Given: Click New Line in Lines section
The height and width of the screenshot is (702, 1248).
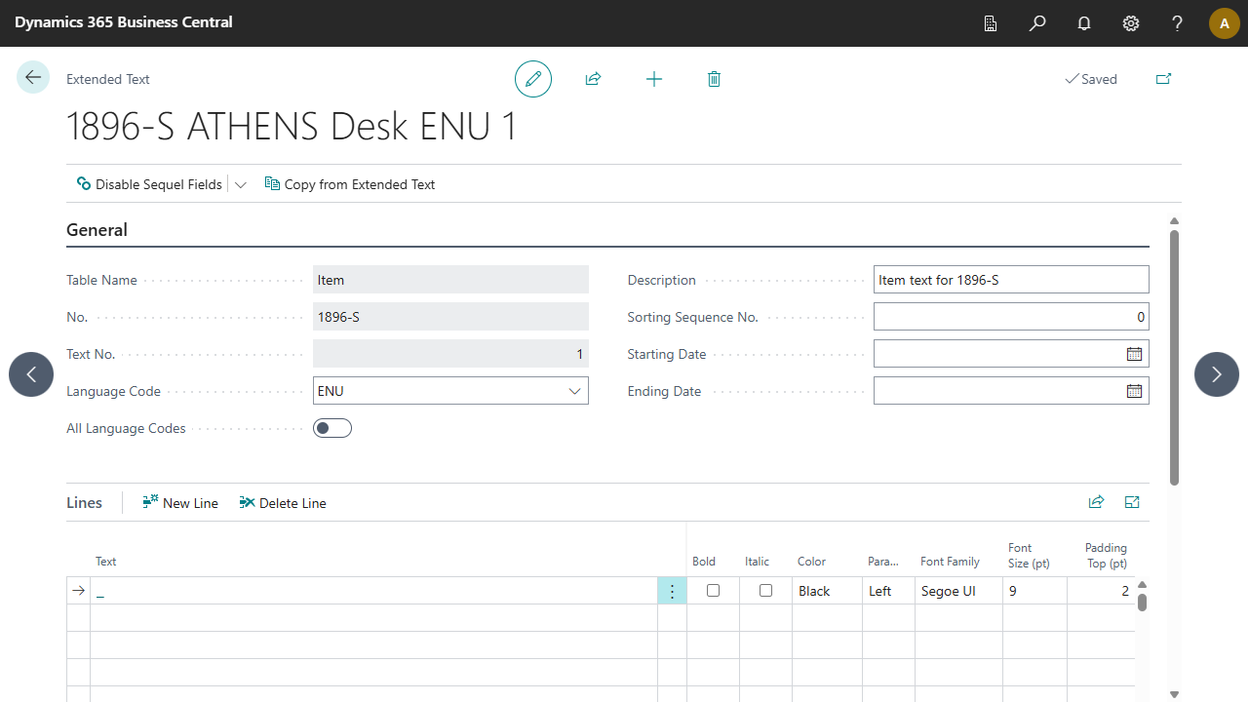Looking at the screenshot, I should (x=180, y=503).
